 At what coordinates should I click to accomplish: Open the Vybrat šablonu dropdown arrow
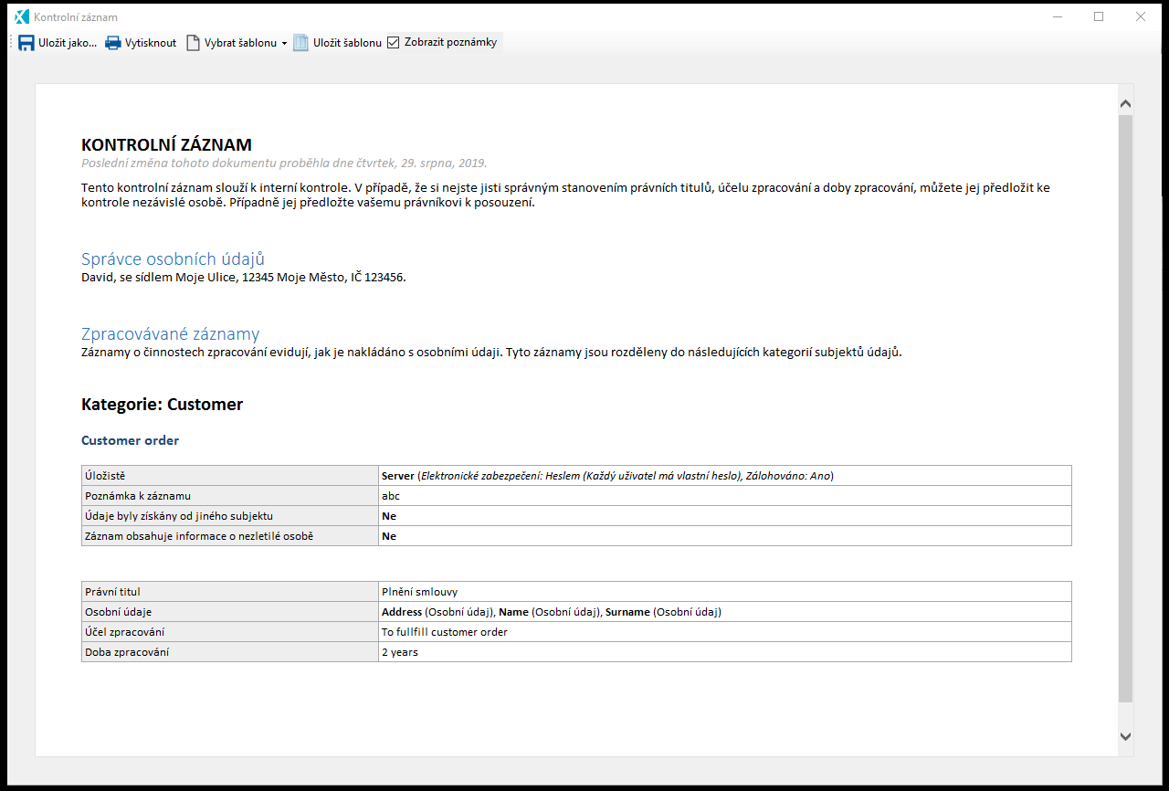tap(284, 43)
